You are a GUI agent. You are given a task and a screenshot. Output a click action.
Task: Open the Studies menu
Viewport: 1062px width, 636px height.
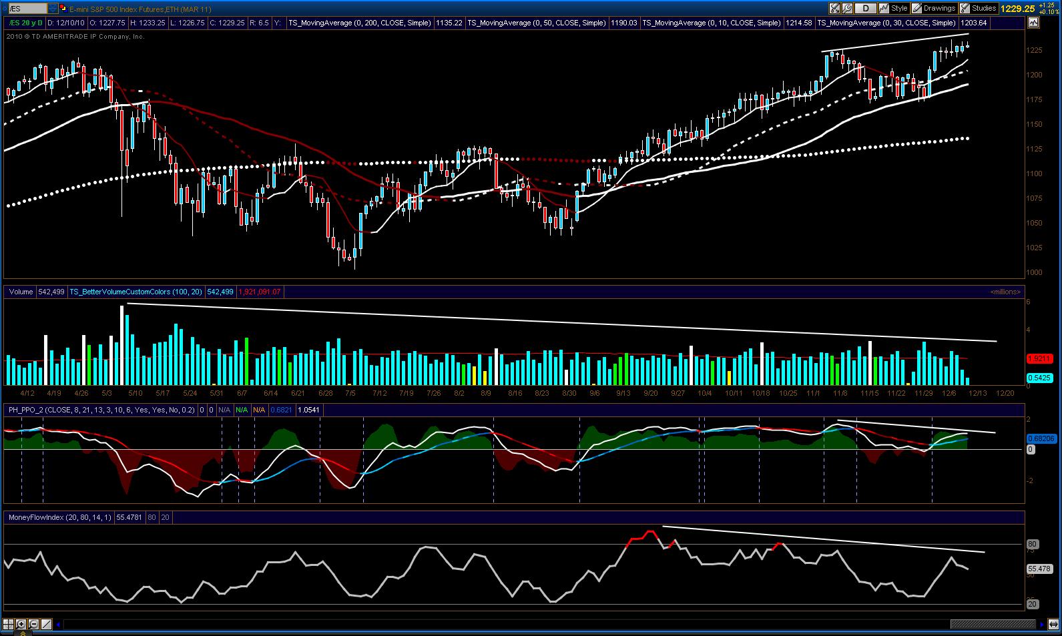pos(979,9)
